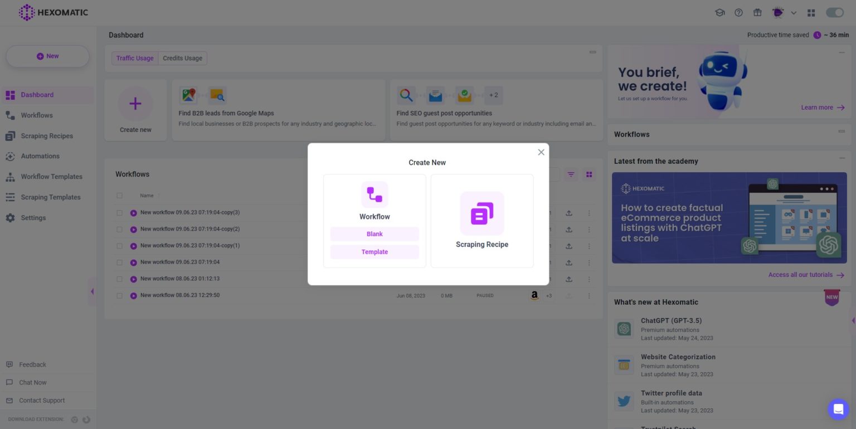Switch to the Credits Usage tab
Image resolution: width=856 pixels, height=429 pixels.
tap(182, 58)
